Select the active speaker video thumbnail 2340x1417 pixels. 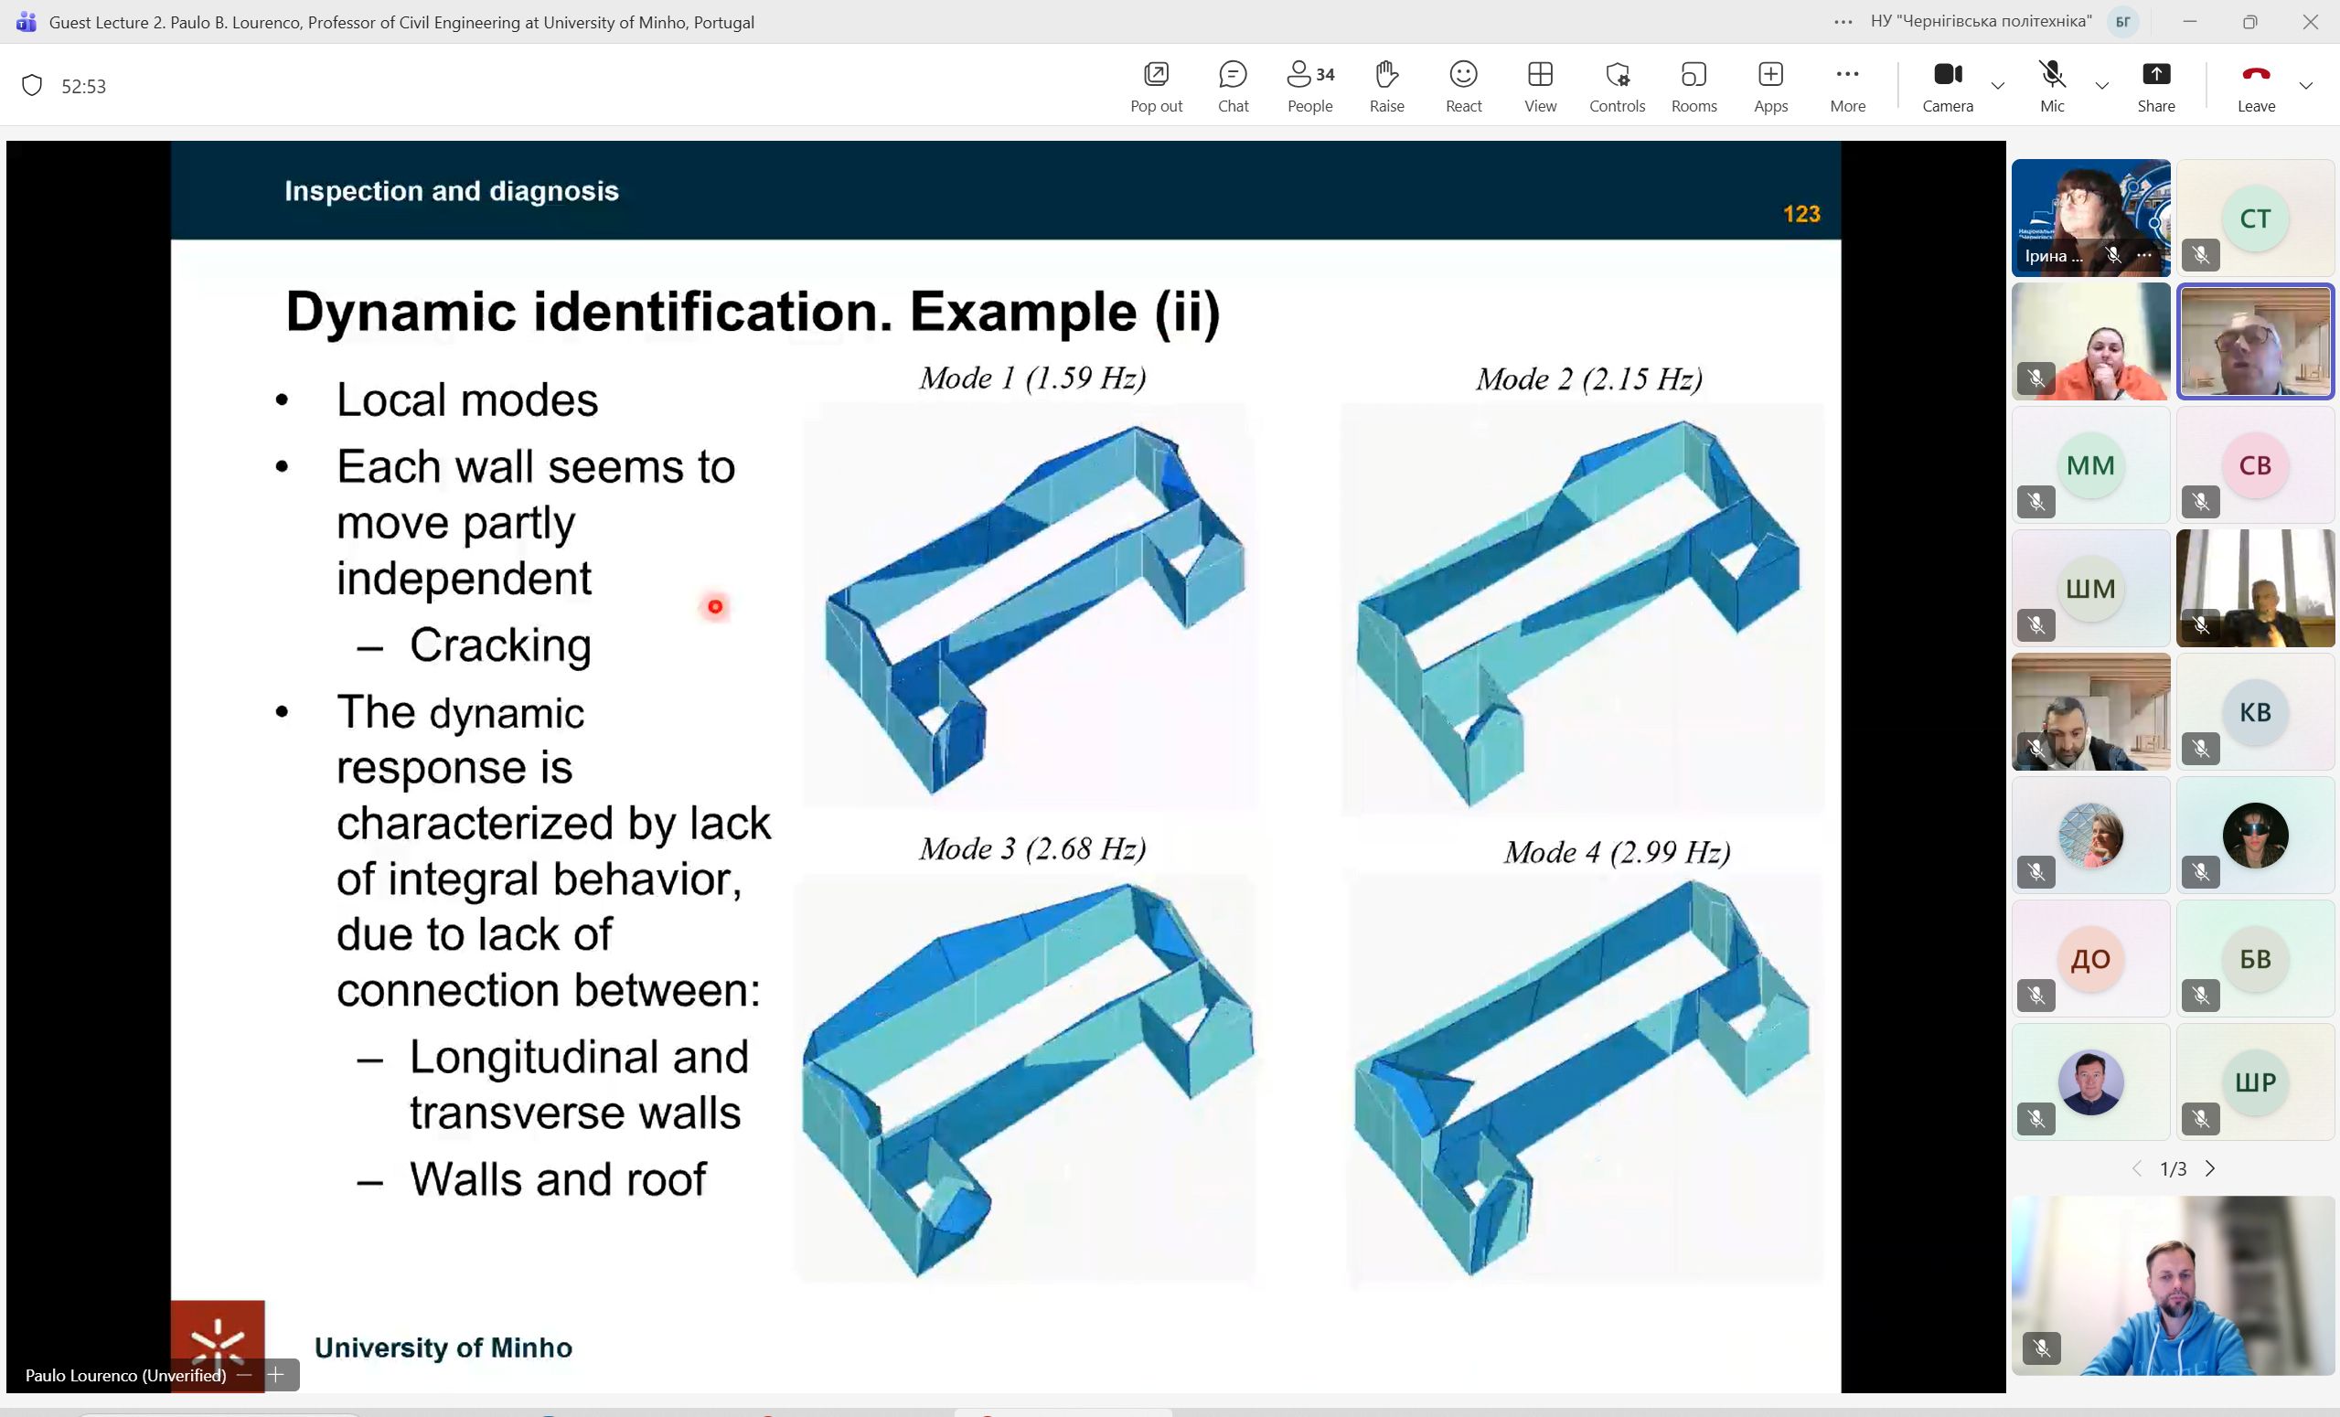click(x=2255, y=342)
